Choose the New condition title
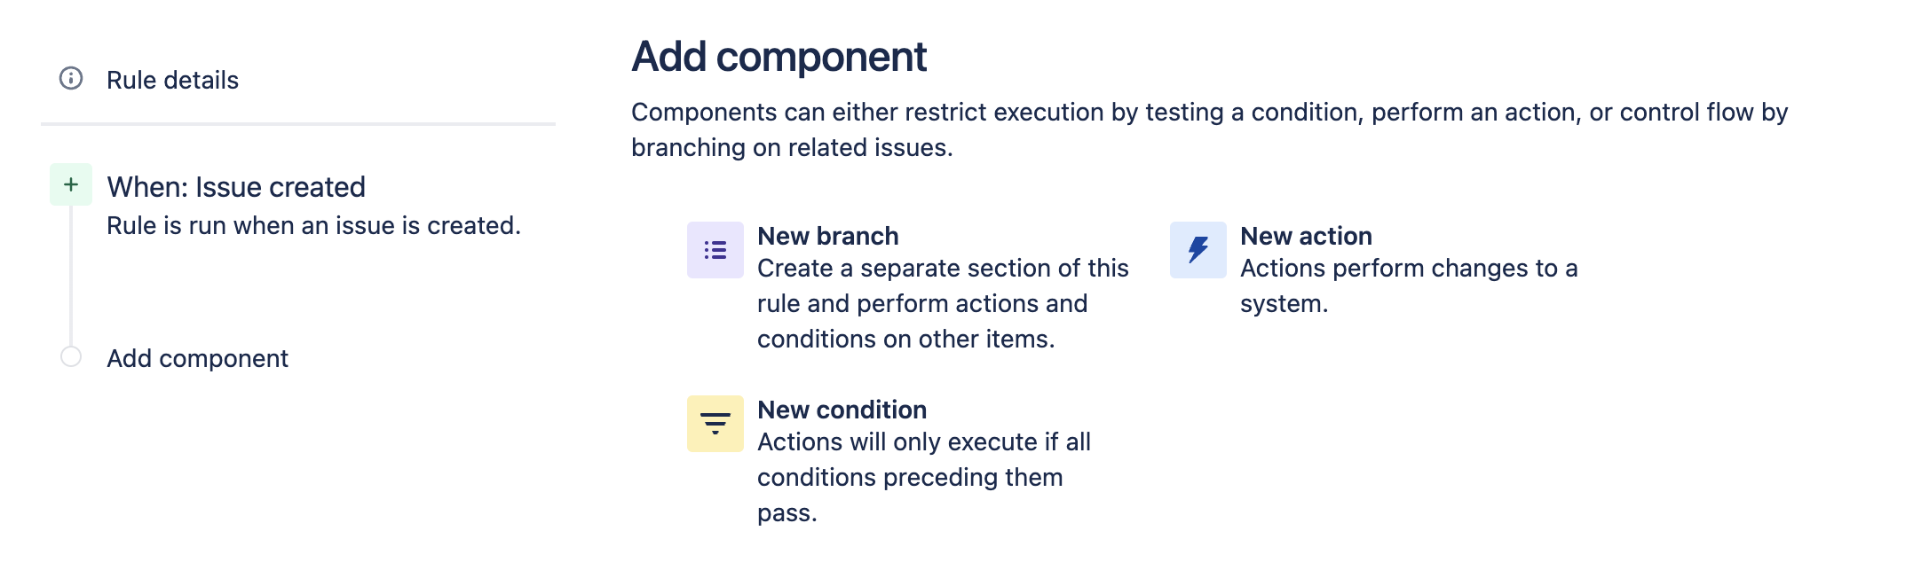The width and height of the screenshot is (1905, 578). [842, 410]
